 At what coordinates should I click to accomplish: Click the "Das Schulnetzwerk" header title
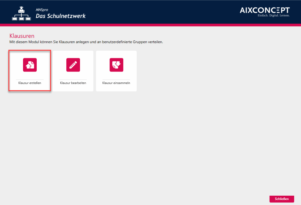coord(60,16)
